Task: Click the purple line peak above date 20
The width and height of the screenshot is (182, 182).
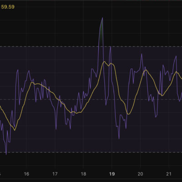Action: point(142,54)
